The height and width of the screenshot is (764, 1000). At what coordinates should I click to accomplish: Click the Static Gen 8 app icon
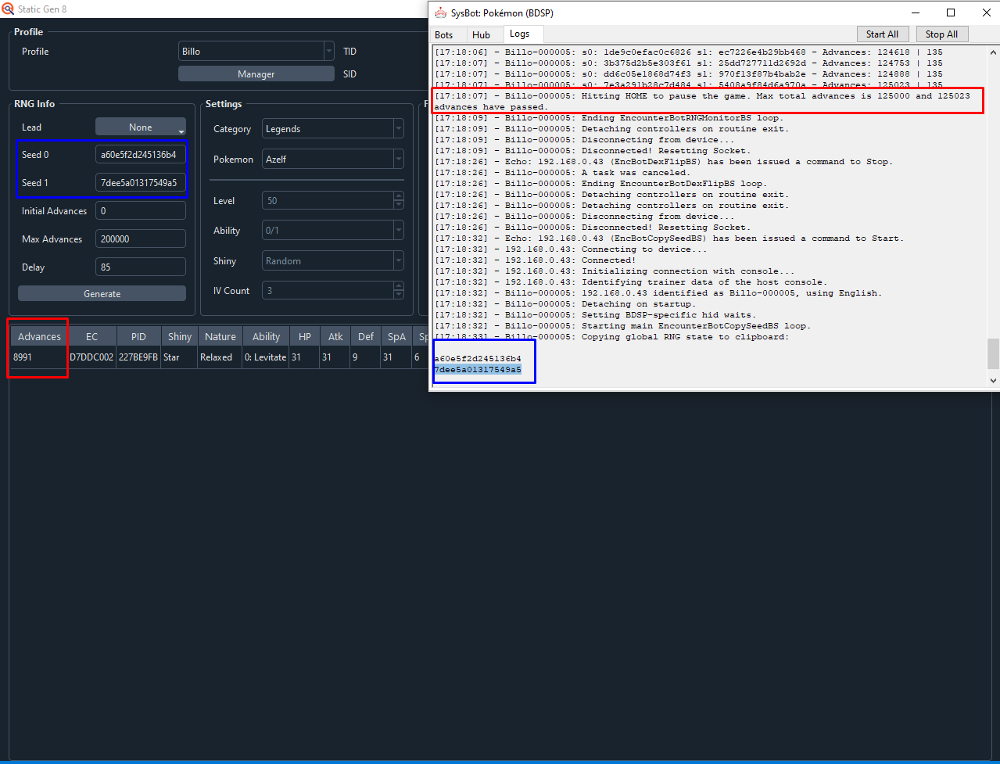[8, 9]
